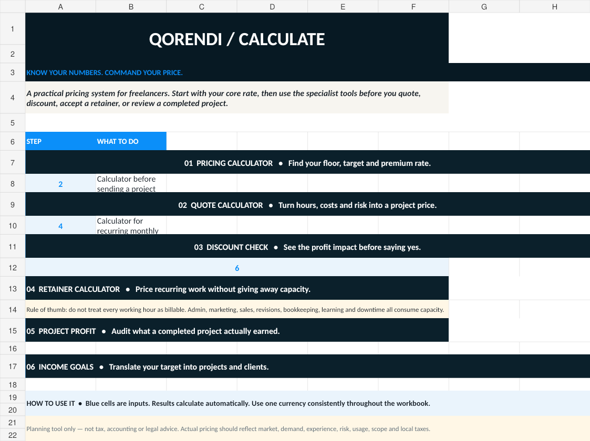590x441 pixels.
Task: Select column C header
Action: (x=202, y=6)
